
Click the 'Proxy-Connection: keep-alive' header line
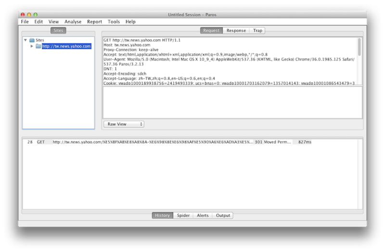pyautogui.click(x=131, y=50)
